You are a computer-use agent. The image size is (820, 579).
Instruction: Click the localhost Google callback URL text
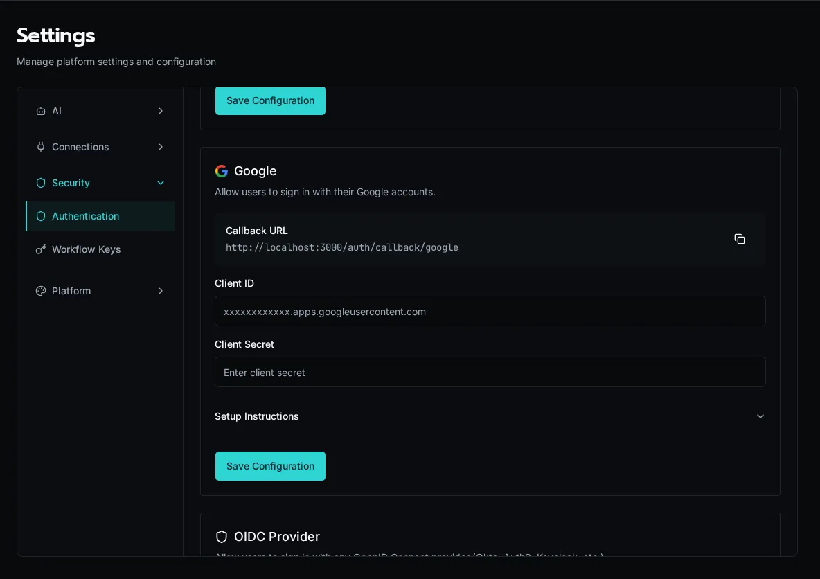tap(342, 247)
